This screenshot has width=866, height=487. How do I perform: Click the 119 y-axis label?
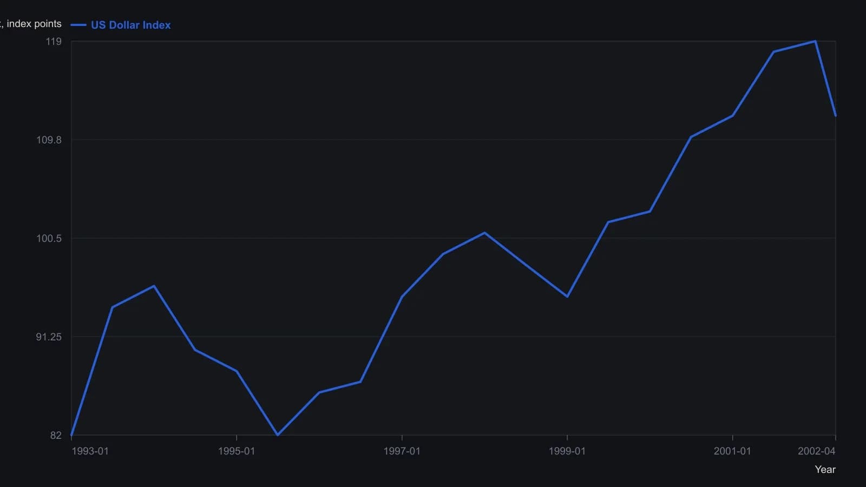[x=54, y=42]
